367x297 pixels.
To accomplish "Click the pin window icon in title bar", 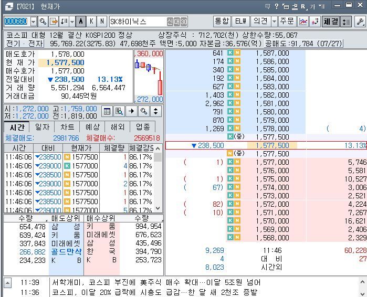I will [295, 6].
